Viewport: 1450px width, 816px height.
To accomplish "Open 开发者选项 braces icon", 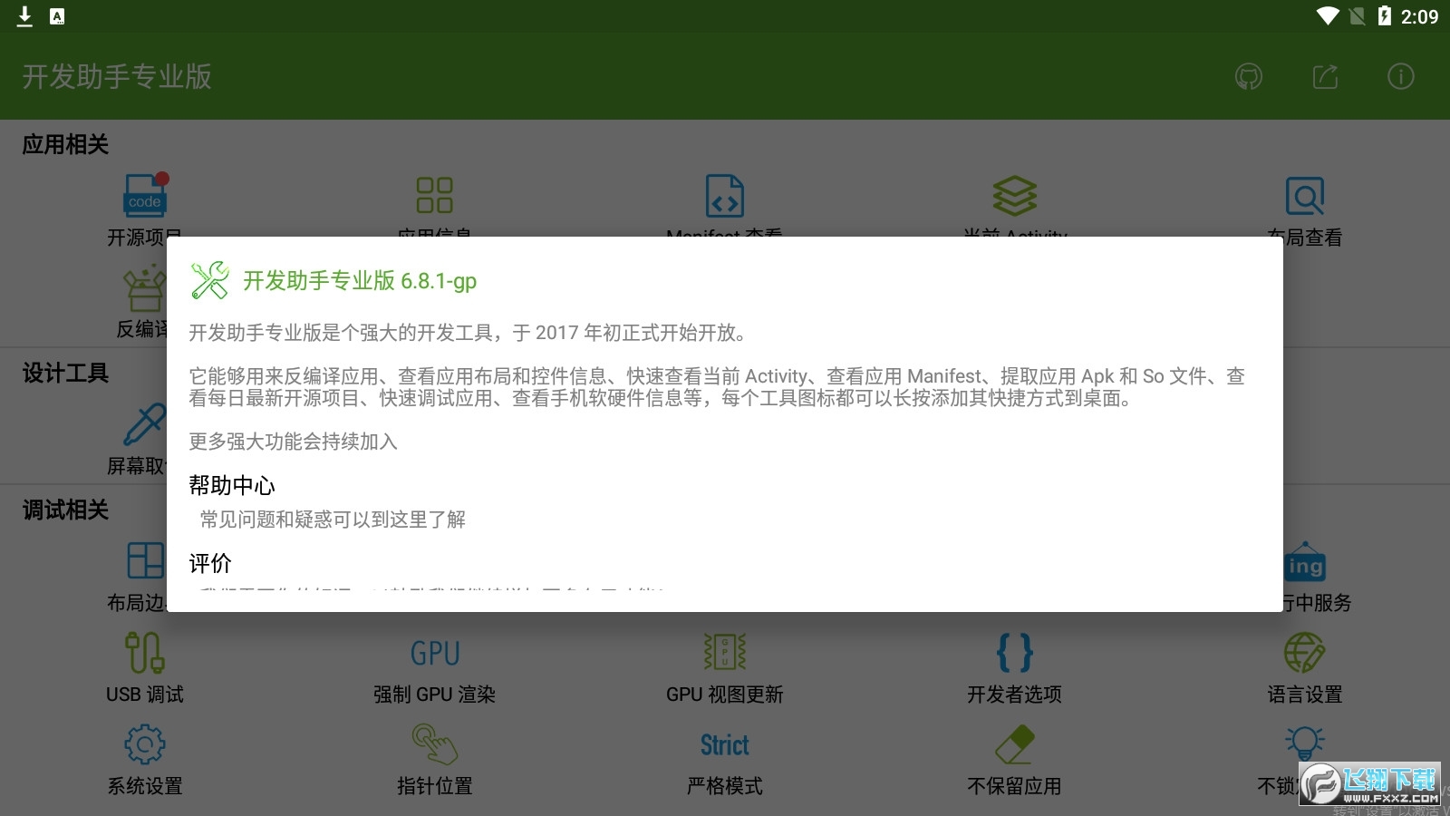I will tap(1015, 652).
